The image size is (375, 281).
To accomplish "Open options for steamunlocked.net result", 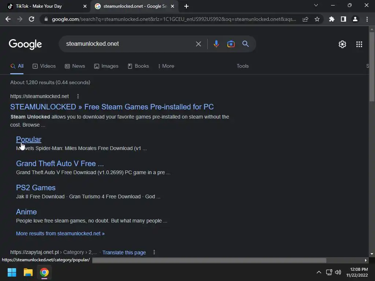I will (x=78, y=96).
